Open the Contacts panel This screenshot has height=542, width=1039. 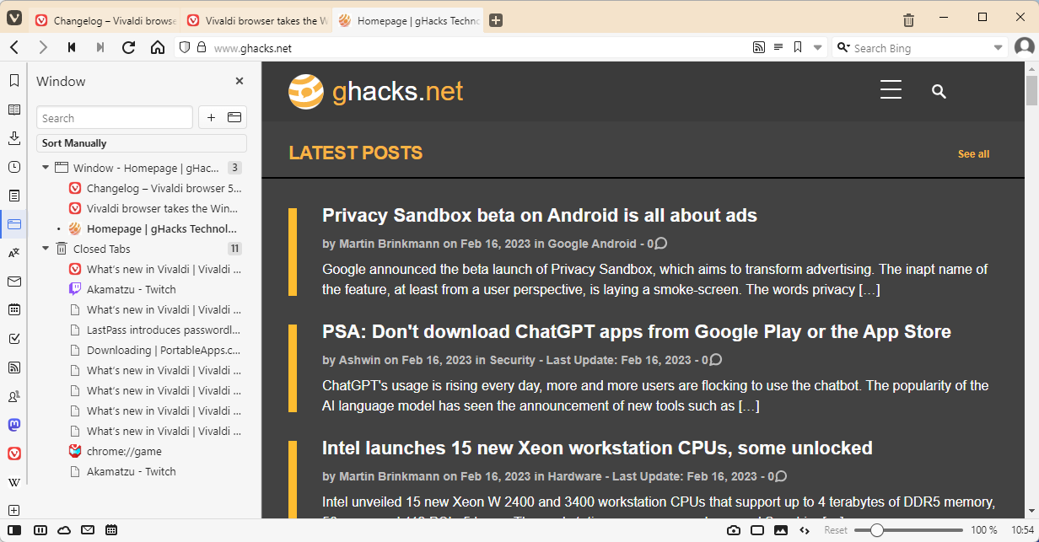tap(14, 396)
